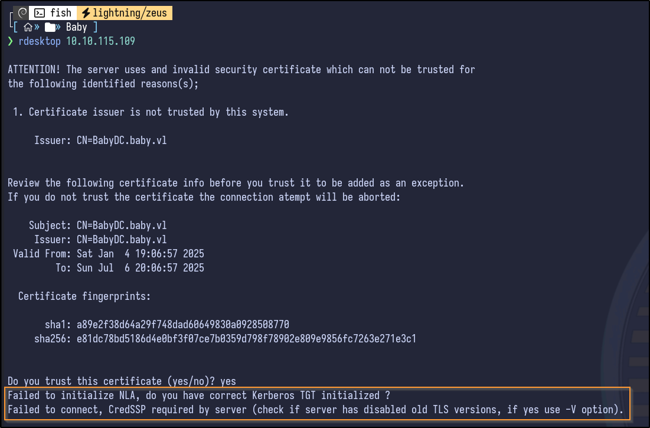The width and height of the screenshot is (650, 428).
Task: Click the CredSSP required error line
Action: (x=315, y=410)
